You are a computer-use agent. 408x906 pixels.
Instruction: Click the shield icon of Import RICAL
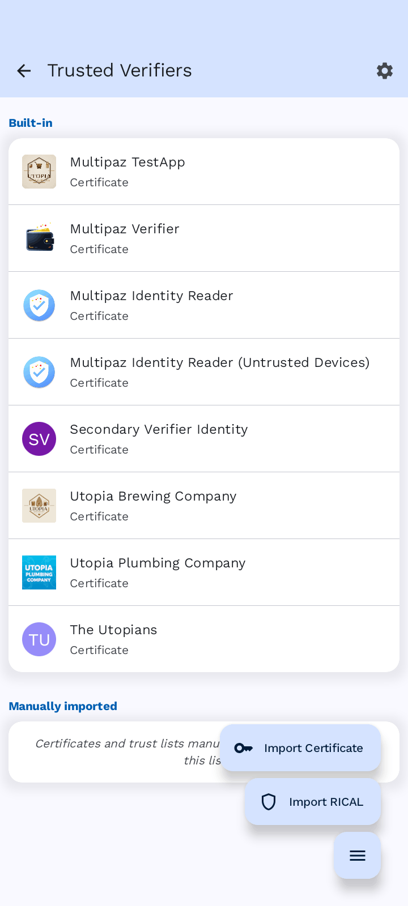pyautogui.click(x=269, y=802)
